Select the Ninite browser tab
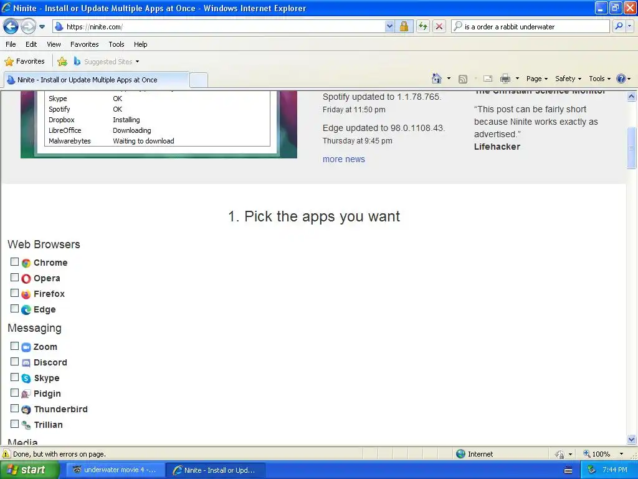 pos(97,80)
